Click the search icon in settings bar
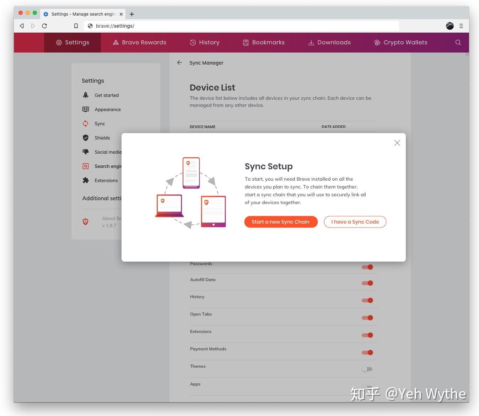Viewport: 479px width, 416px height. (x=458, y=43)
